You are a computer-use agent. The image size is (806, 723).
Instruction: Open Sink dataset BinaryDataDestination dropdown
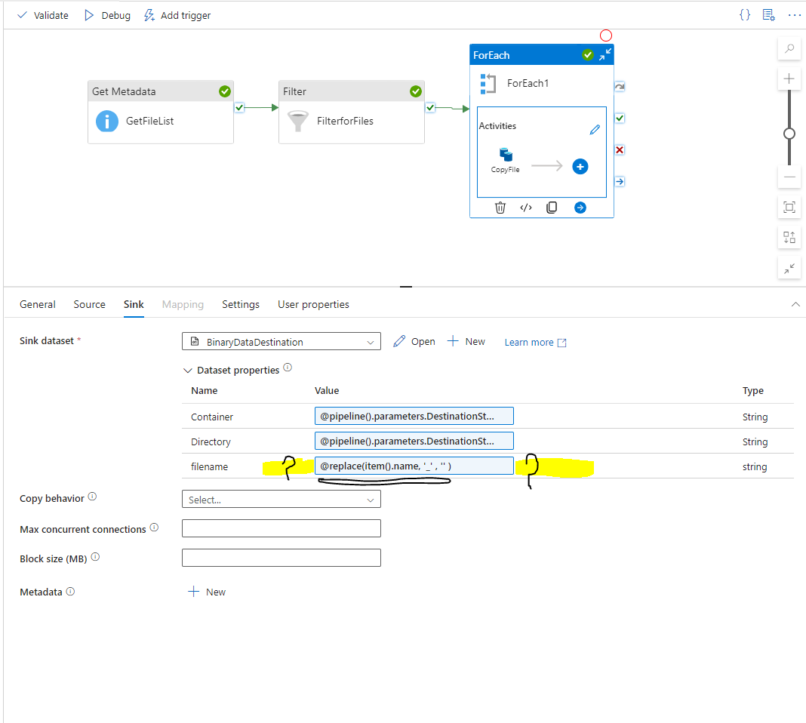tap(281, 342)
